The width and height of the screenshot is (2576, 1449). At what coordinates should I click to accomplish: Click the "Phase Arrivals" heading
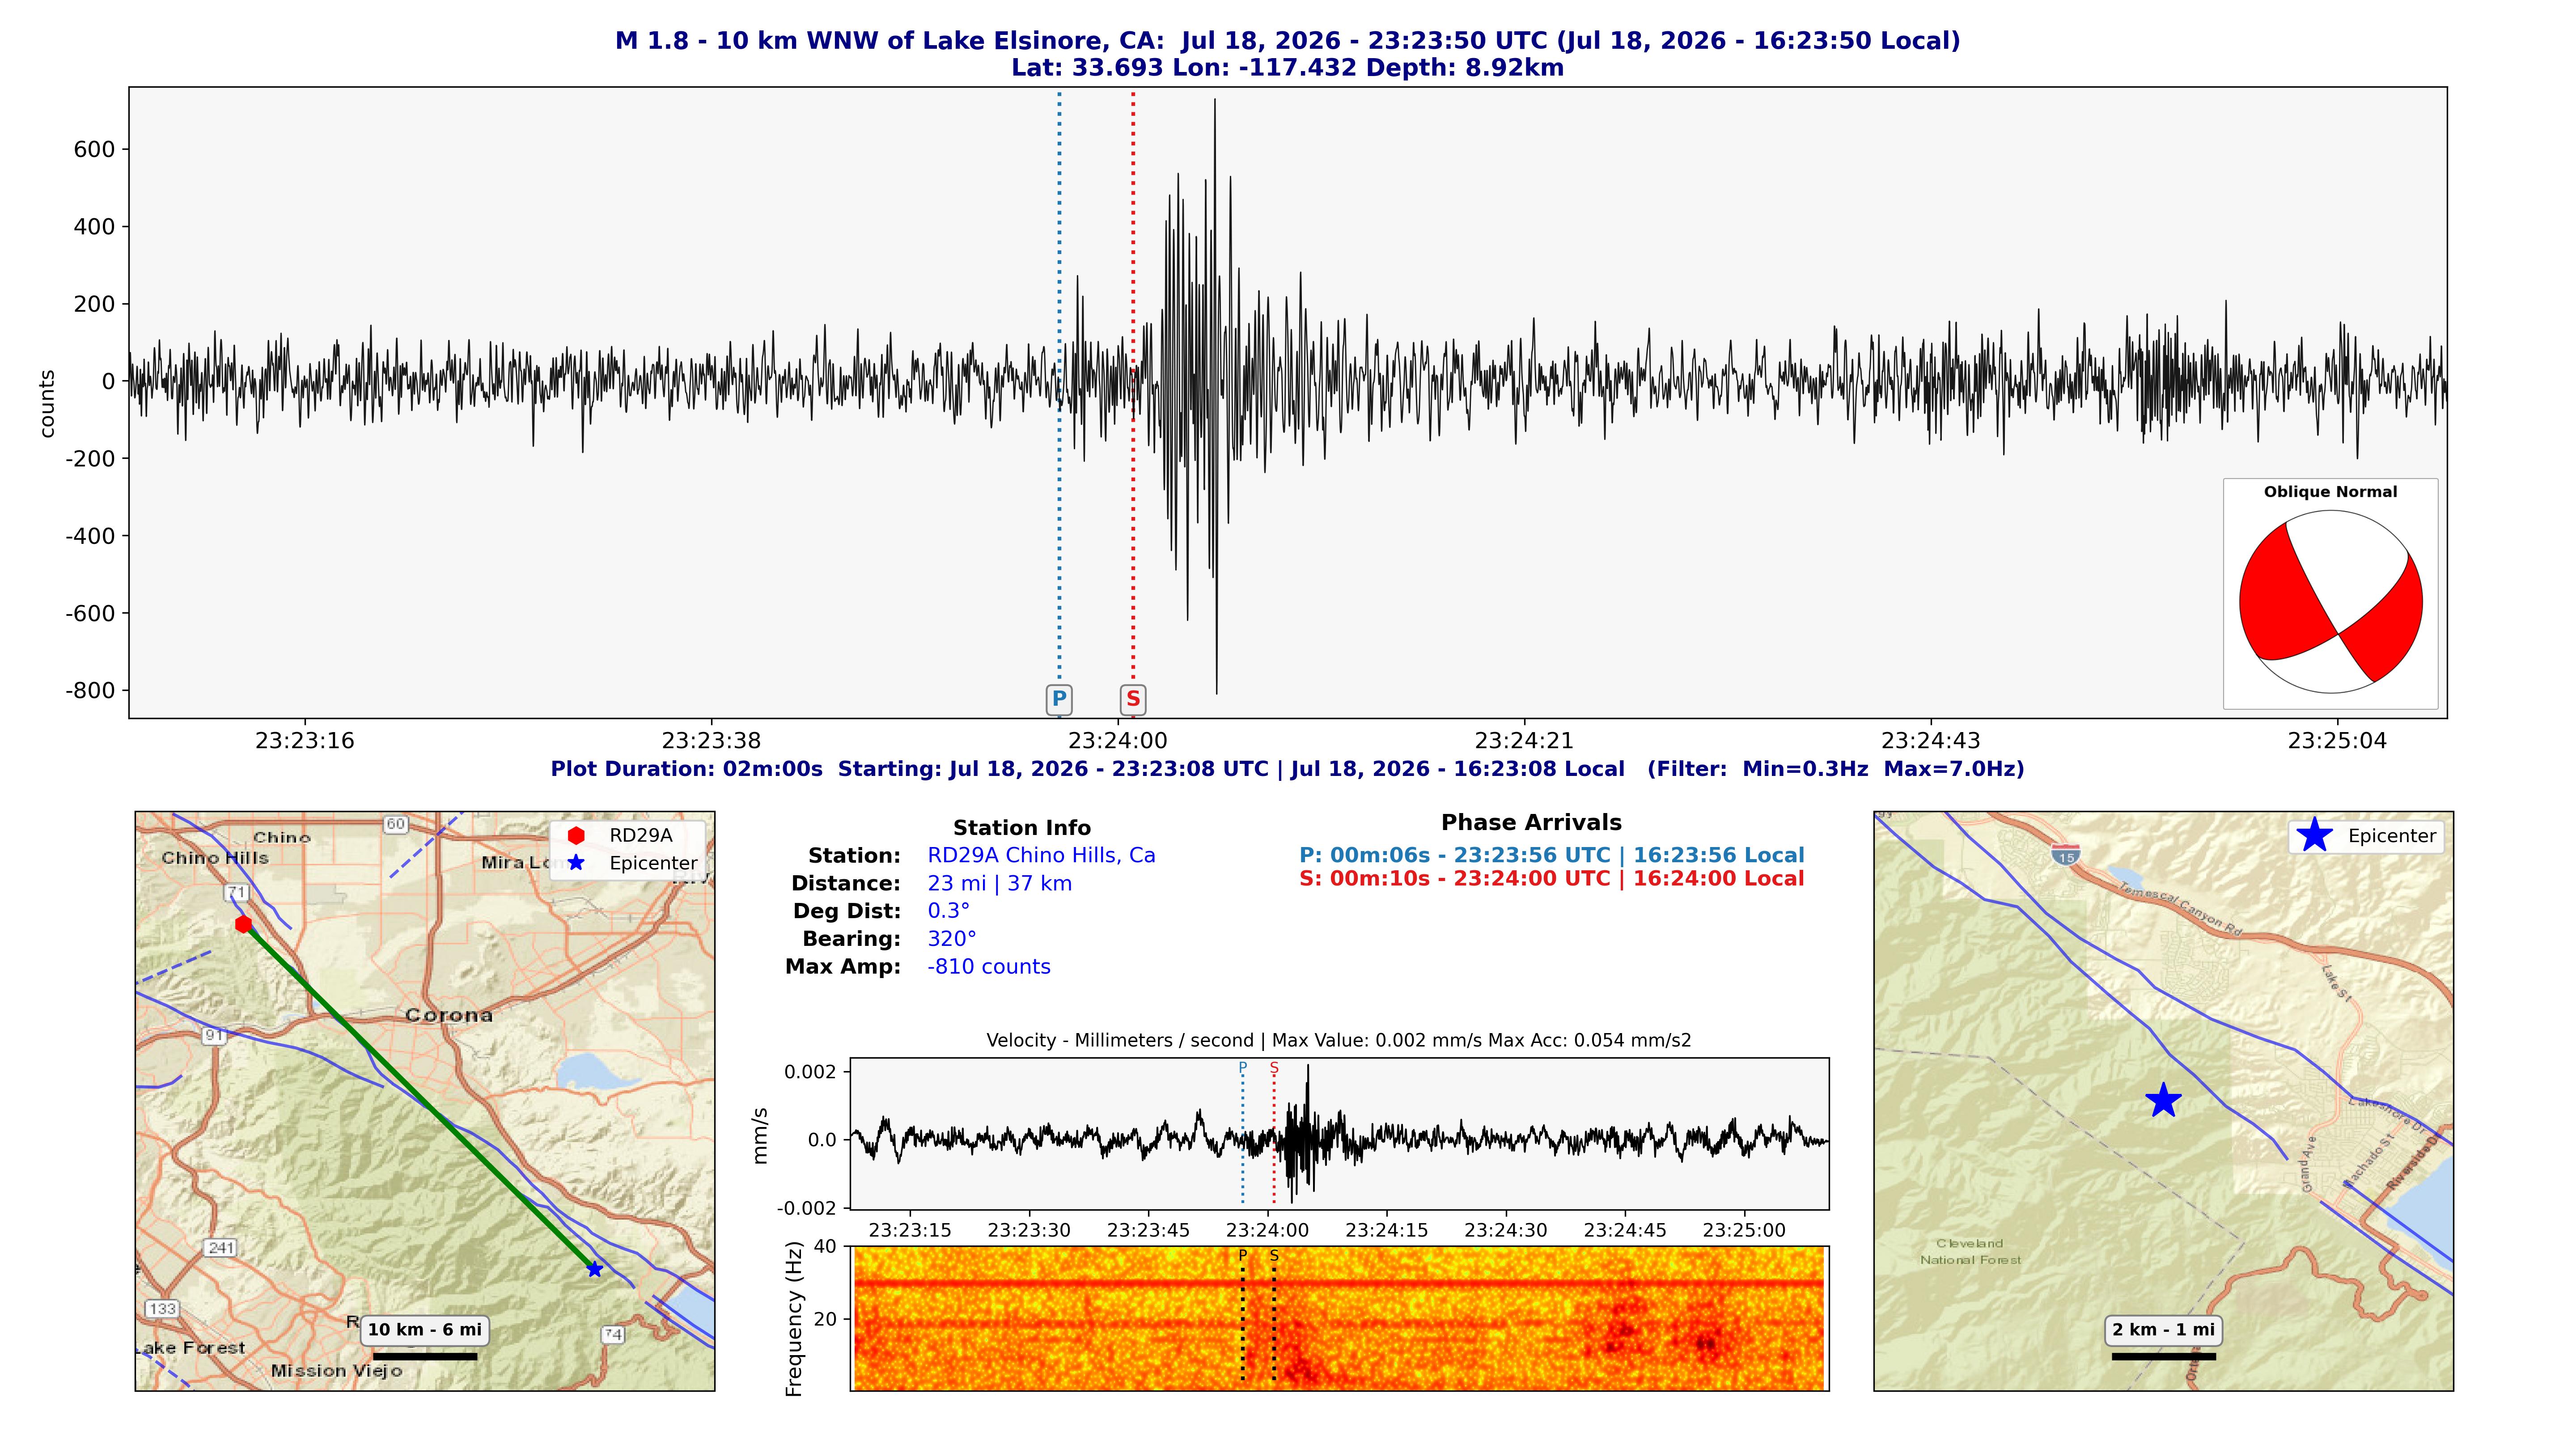tap(1531, 823)
